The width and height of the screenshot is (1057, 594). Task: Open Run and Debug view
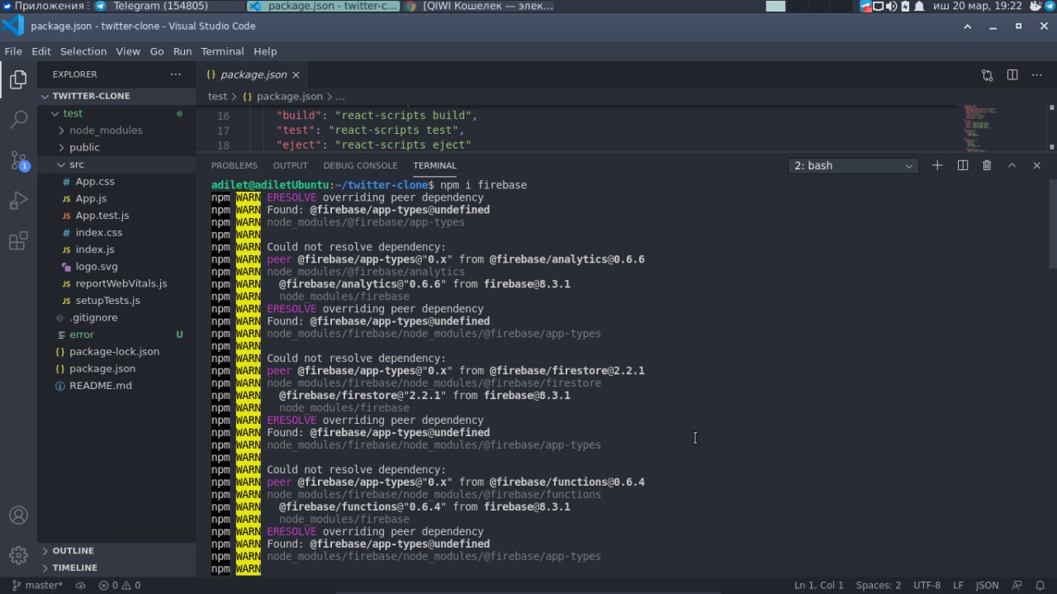[x=18, y=201]
